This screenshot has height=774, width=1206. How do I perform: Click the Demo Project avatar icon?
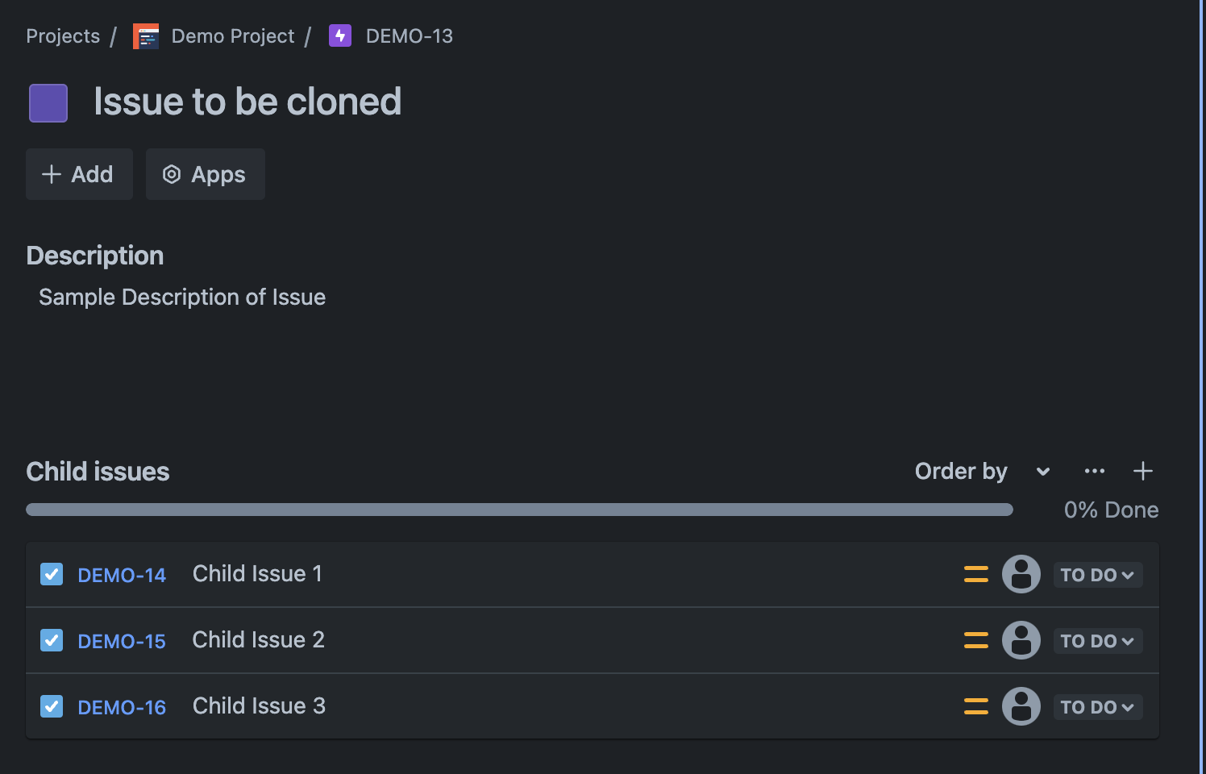(x=146, y=36)
